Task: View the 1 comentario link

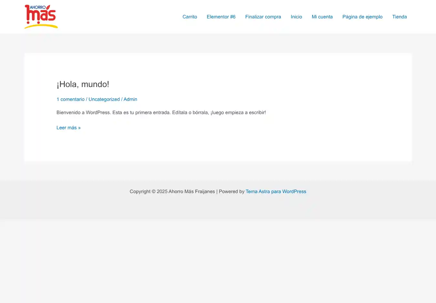Action: tap(70, 99)
